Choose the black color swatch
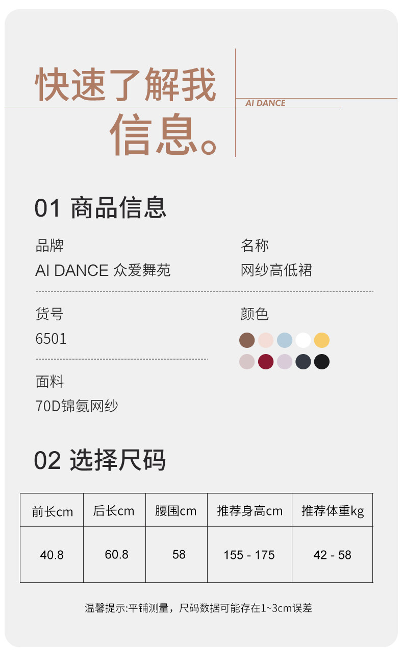The width and height of the screenshot is (403, 658). point(322,362)
